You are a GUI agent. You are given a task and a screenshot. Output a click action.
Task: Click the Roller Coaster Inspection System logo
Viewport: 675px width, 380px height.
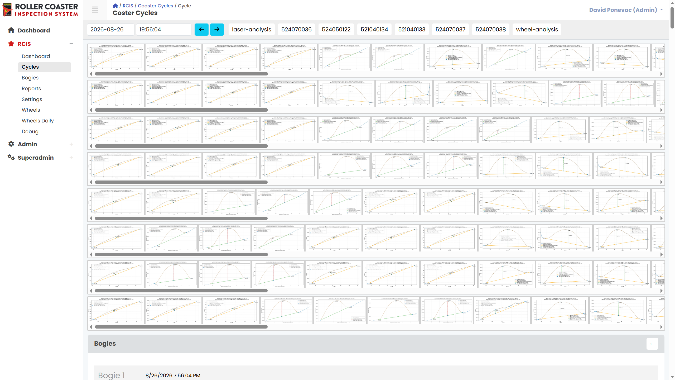(40, 10)
